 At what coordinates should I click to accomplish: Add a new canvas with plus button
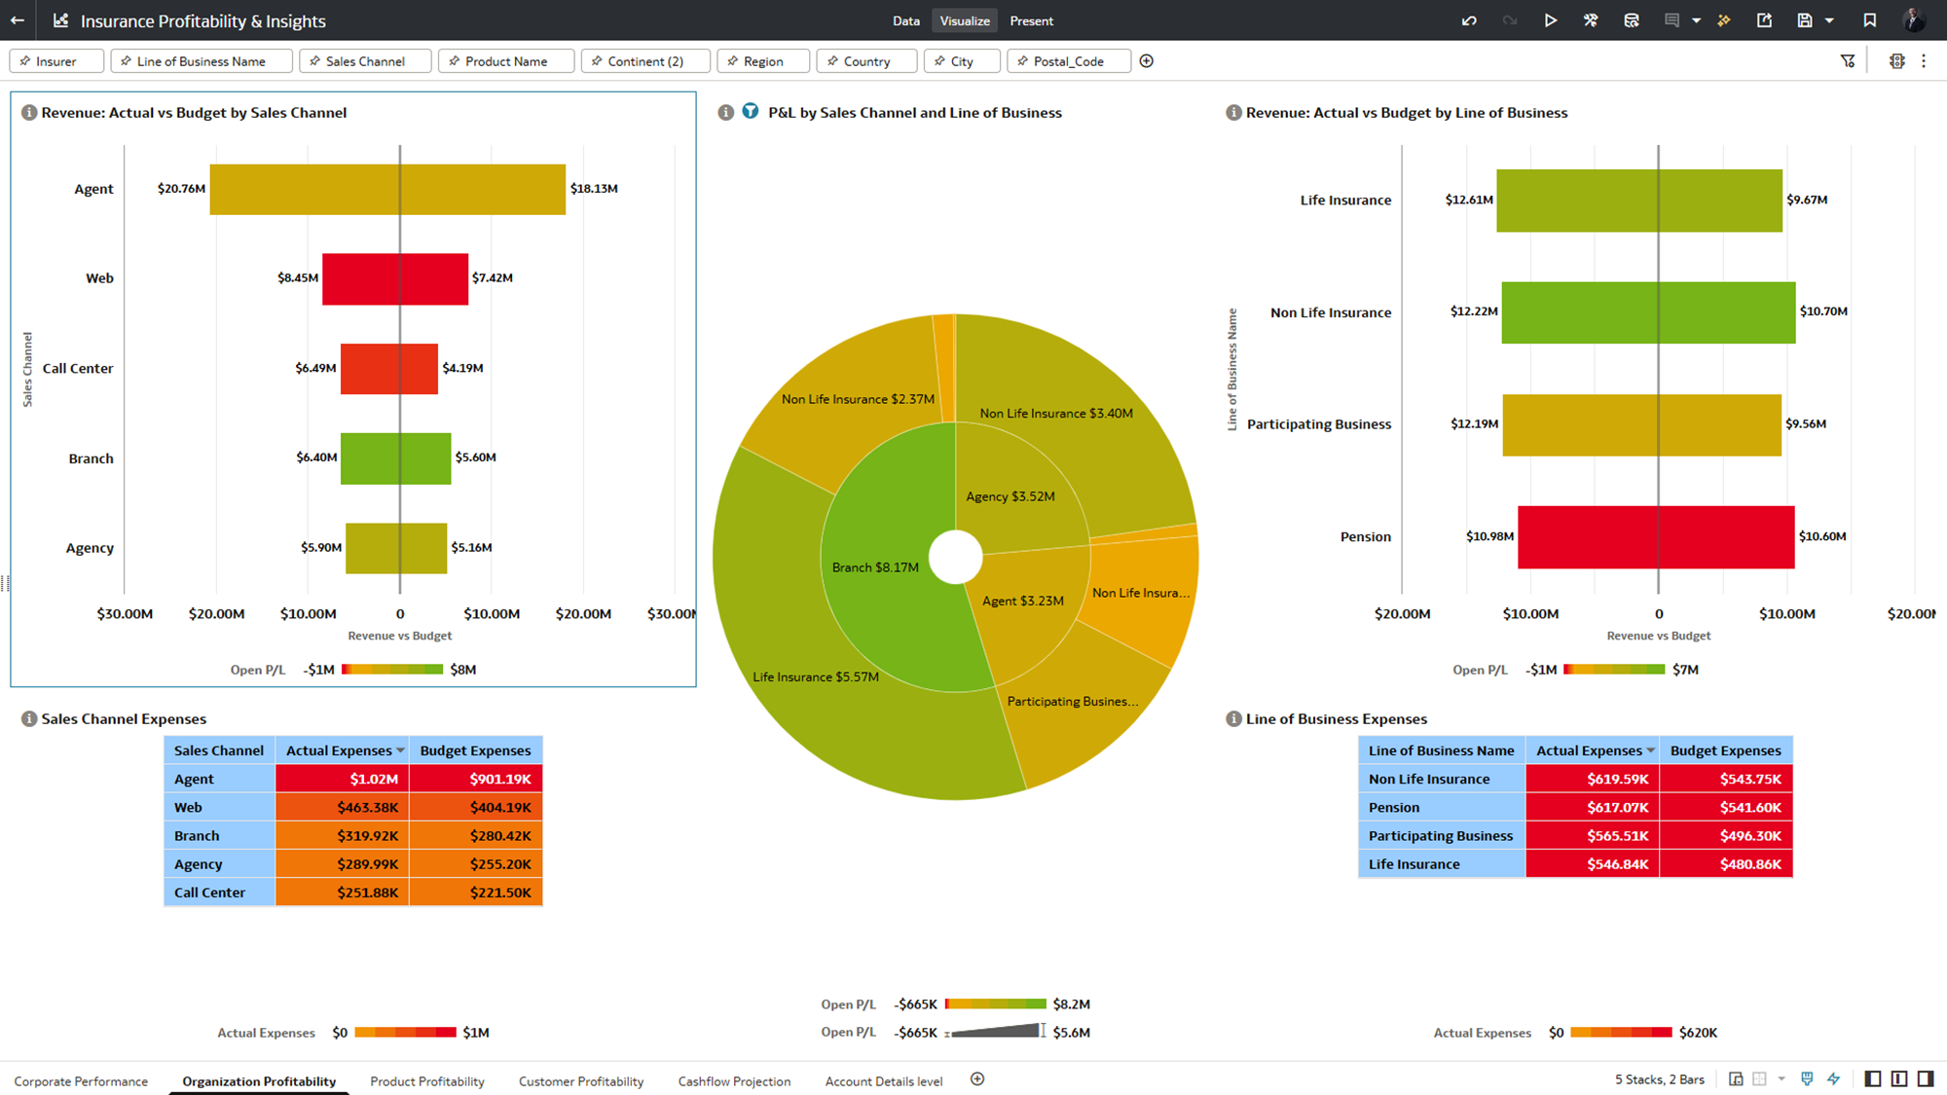(x=977, y=1078)
